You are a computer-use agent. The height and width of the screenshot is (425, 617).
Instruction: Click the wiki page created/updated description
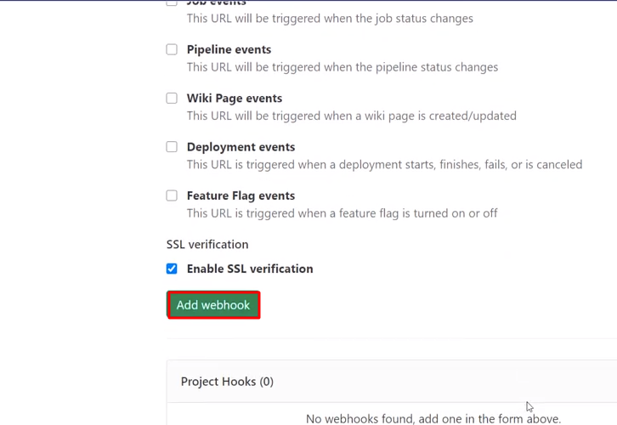tap(351, 116)
